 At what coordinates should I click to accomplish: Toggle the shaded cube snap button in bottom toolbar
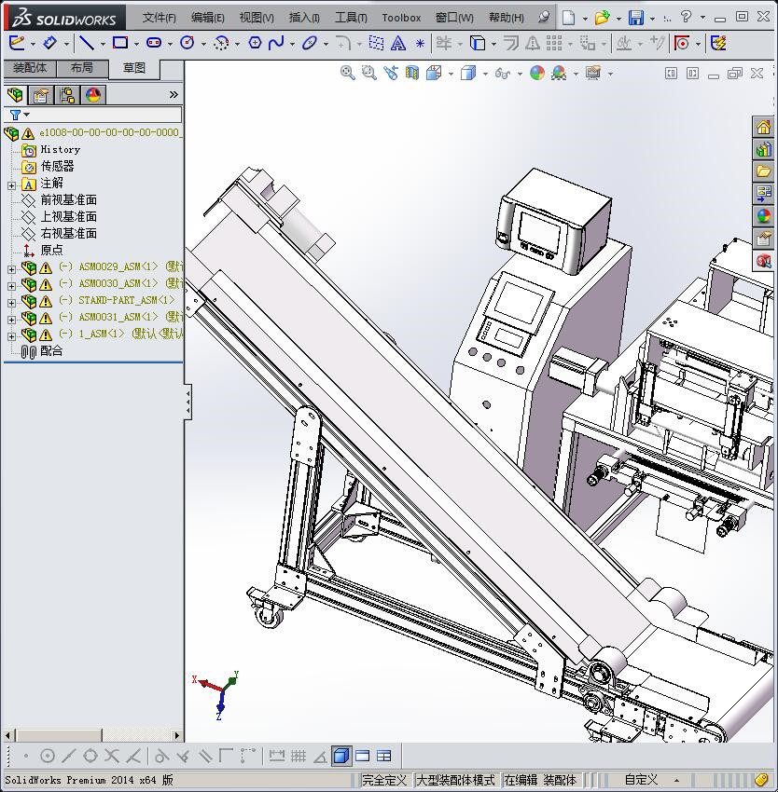(x=341, y=756)
